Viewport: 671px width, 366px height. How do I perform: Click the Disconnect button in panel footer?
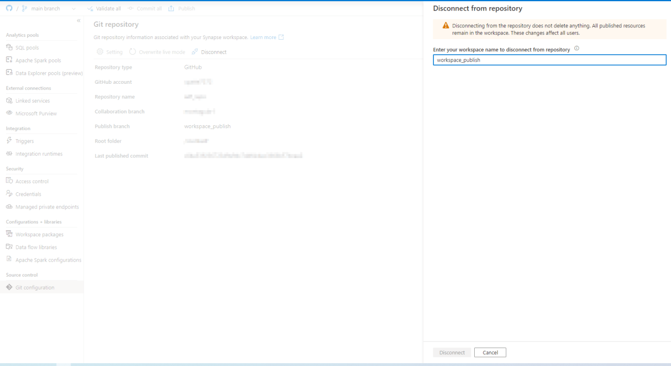click(x=452, y=353)
